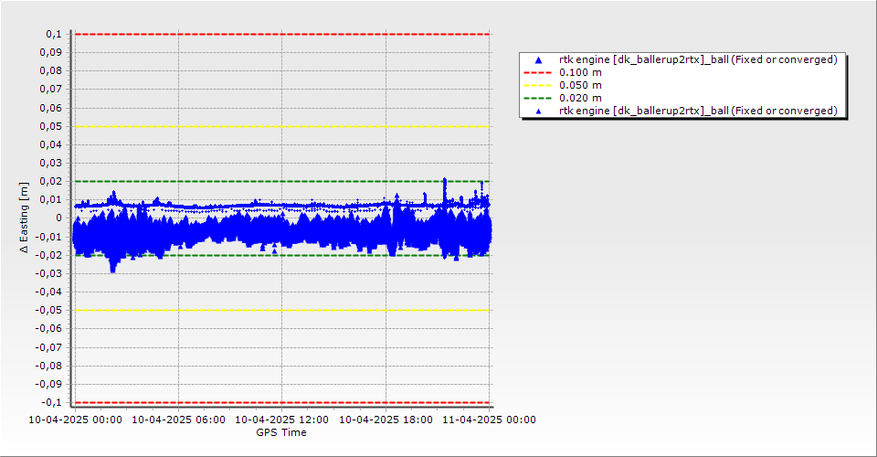Click the '-0,08' y-axis value
877x457 pixels.
48,366
